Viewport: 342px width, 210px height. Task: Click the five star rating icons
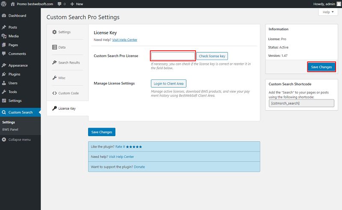[x=134, y=147]
